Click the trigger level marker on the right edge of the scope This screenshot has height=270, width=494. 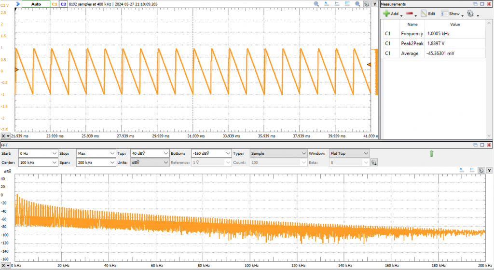pyautogui.click(x=369, y=64)
